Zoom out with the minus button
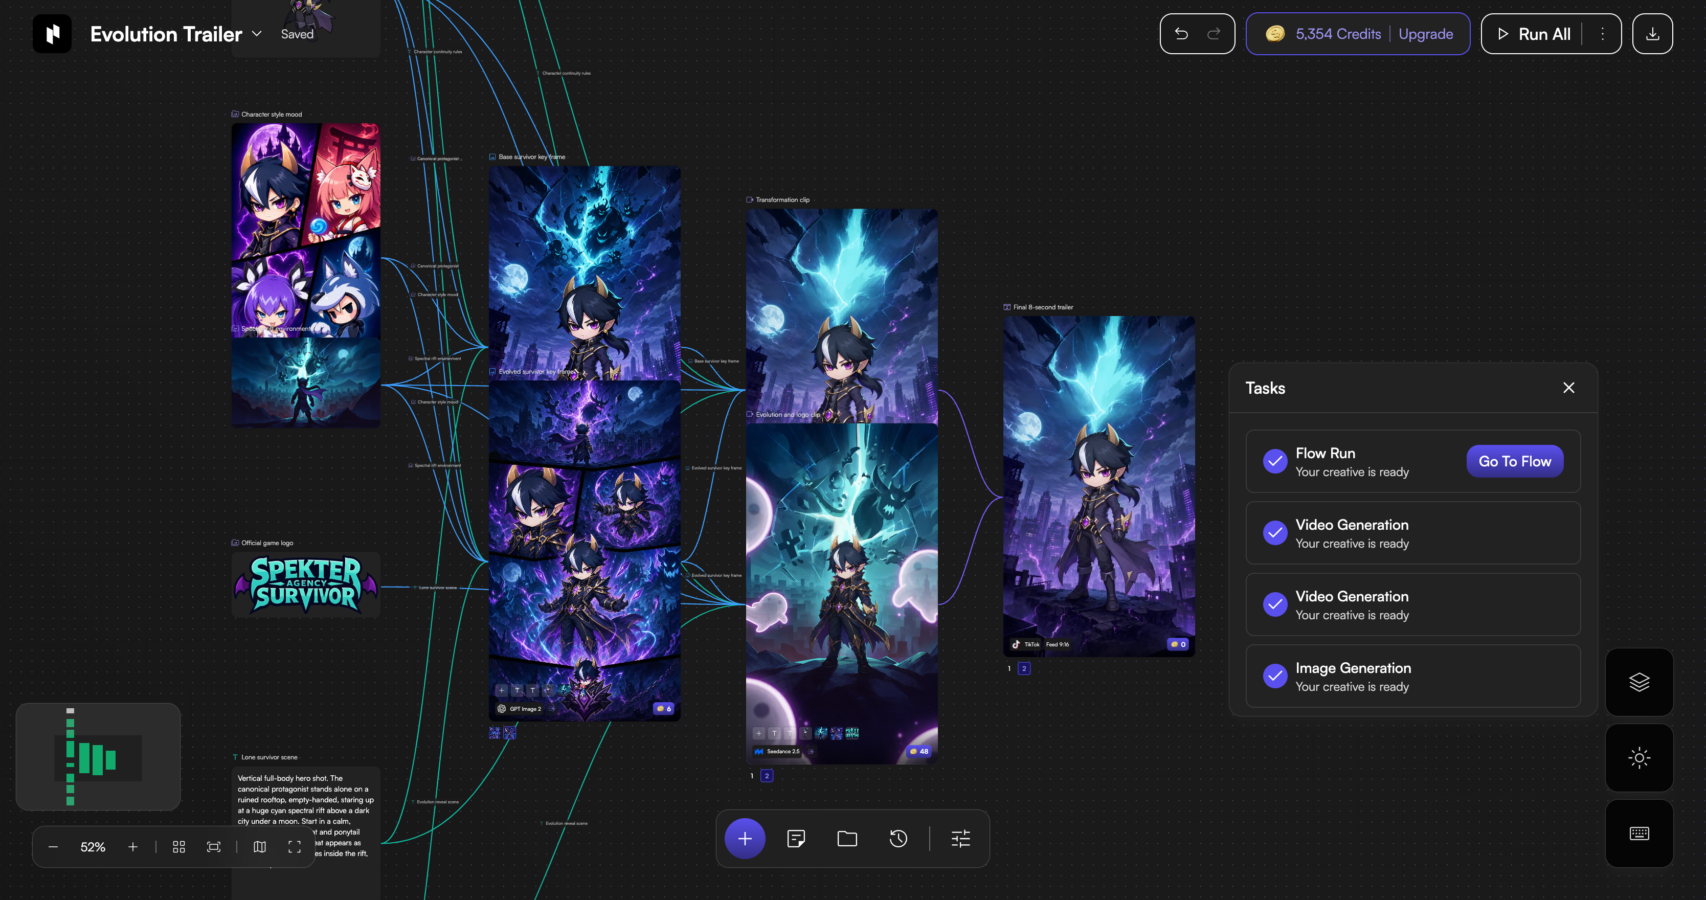The width and height of the screenshot is (1706, 900). coord(54,847)
